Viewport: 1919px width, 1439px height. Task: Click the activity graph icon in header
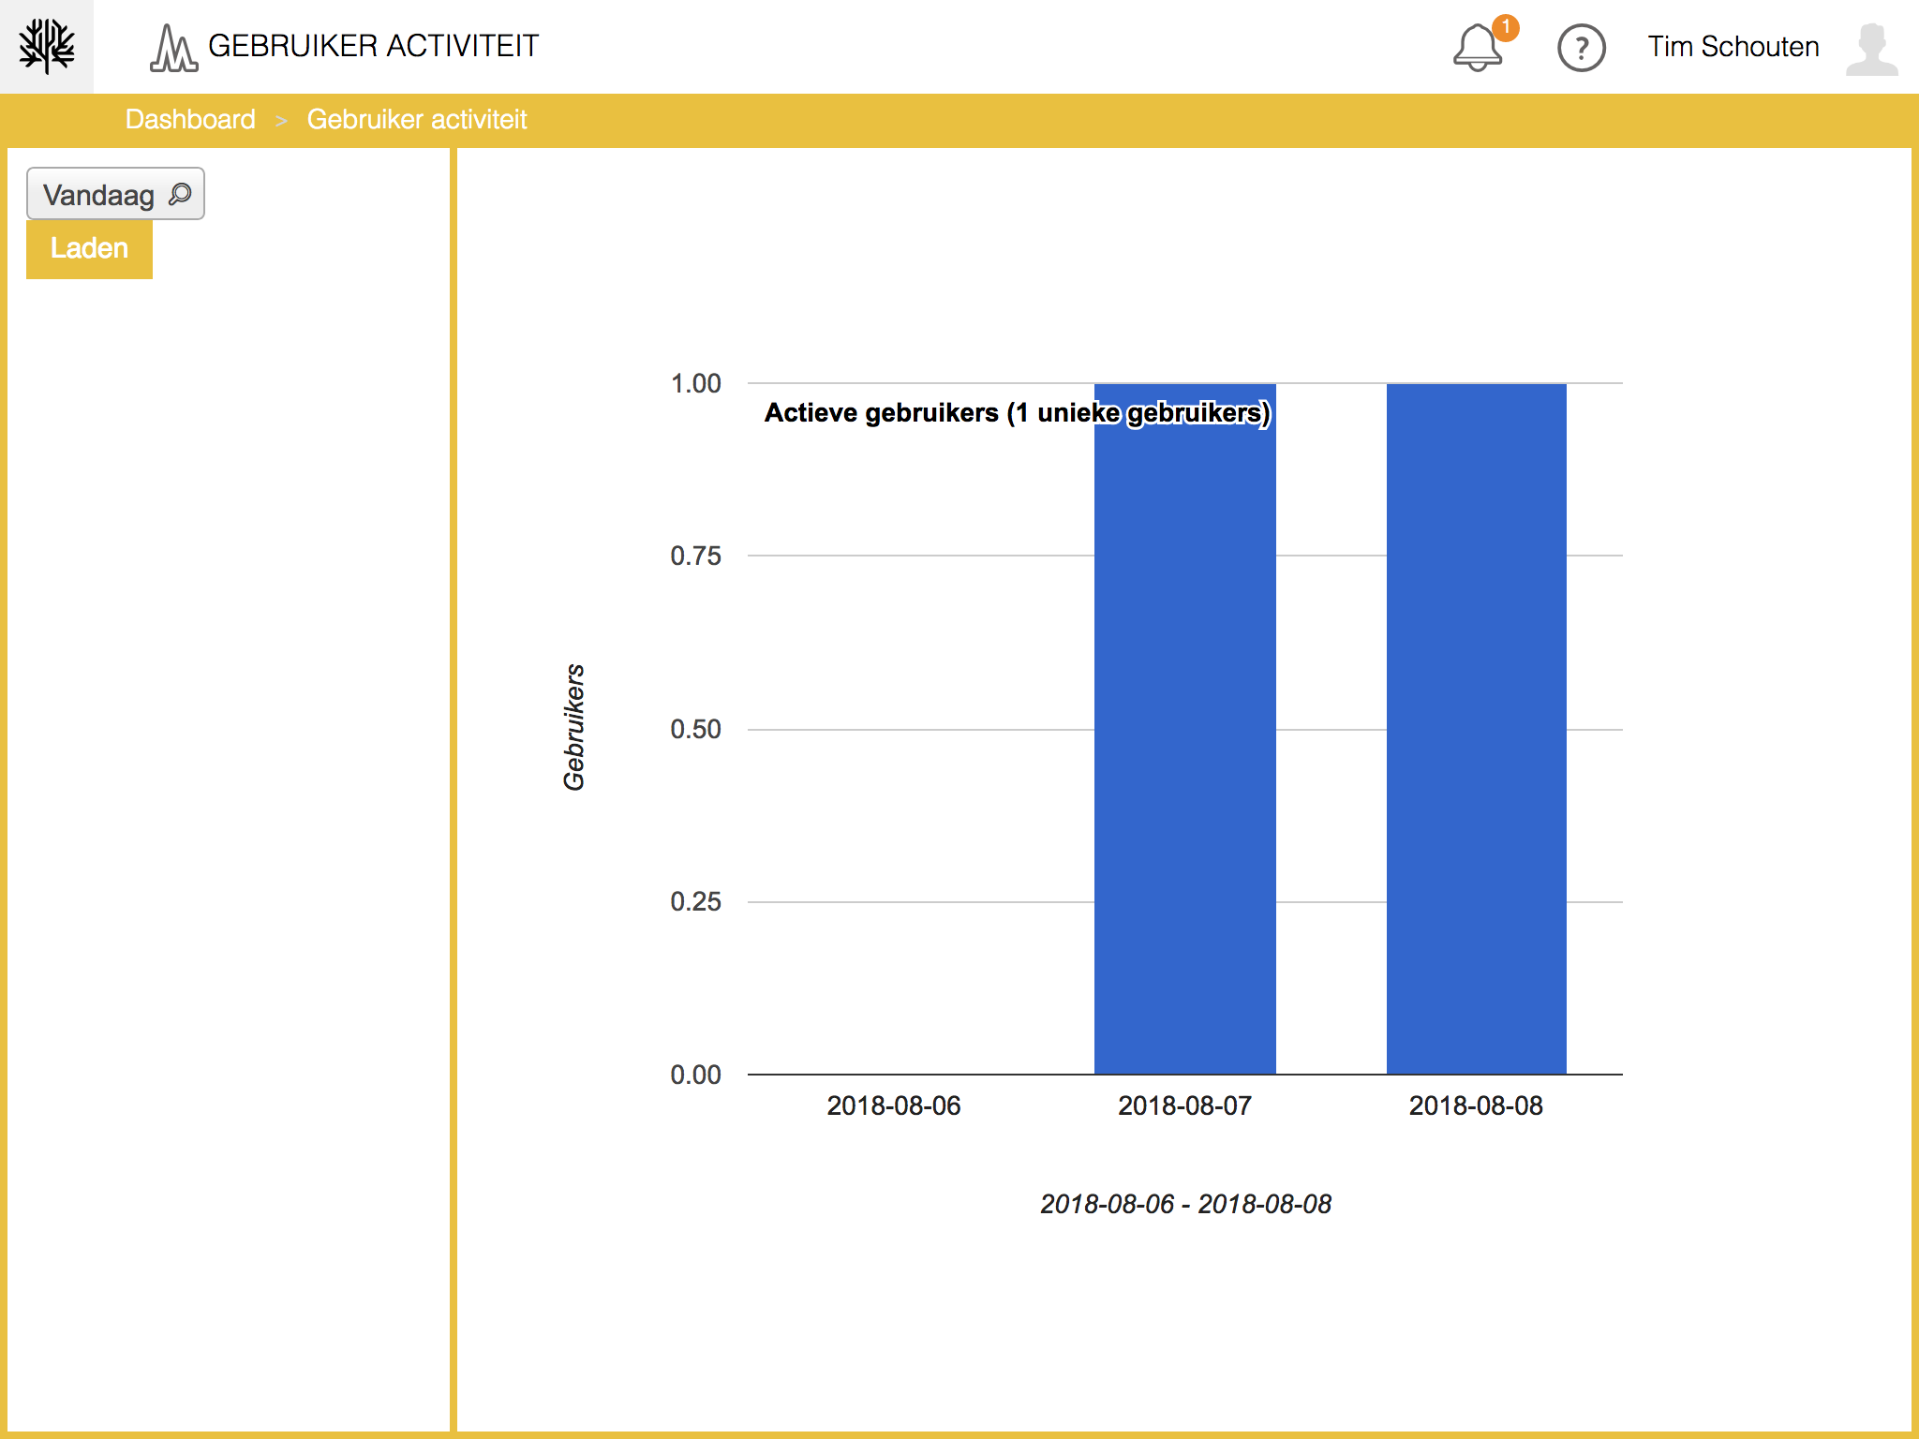click(172, 48)
